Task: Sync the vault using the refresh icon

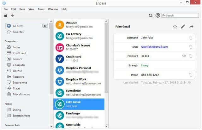Action: point(151,15)
